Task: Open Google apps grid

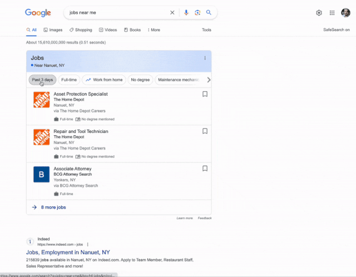Action: point(332,13)
